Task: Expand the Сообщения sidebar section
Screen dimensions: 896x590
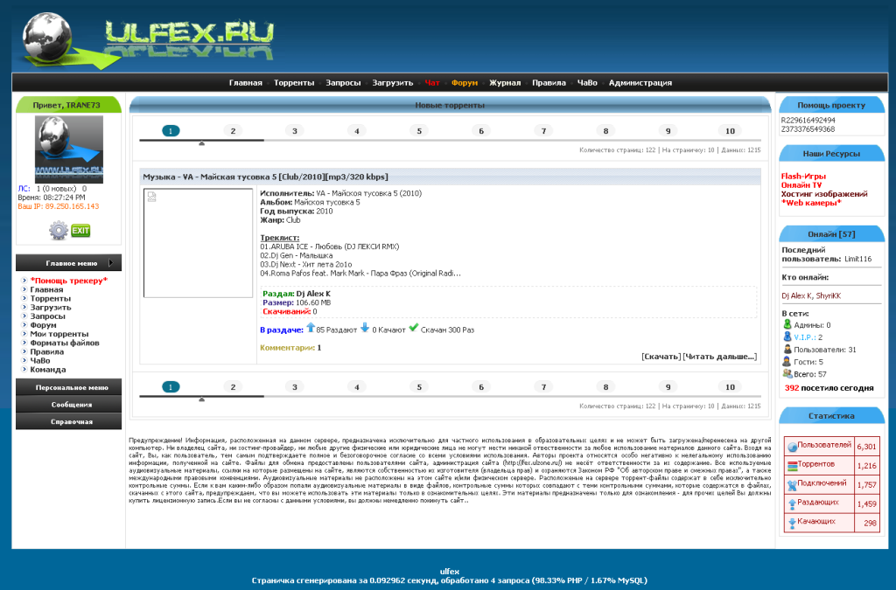Action: tap(69, 405)
